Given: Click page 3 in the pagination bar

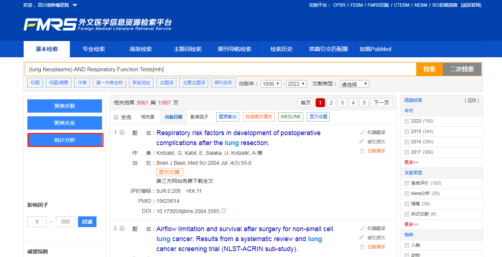Looking at the screenshot, I should coord(342,102).
